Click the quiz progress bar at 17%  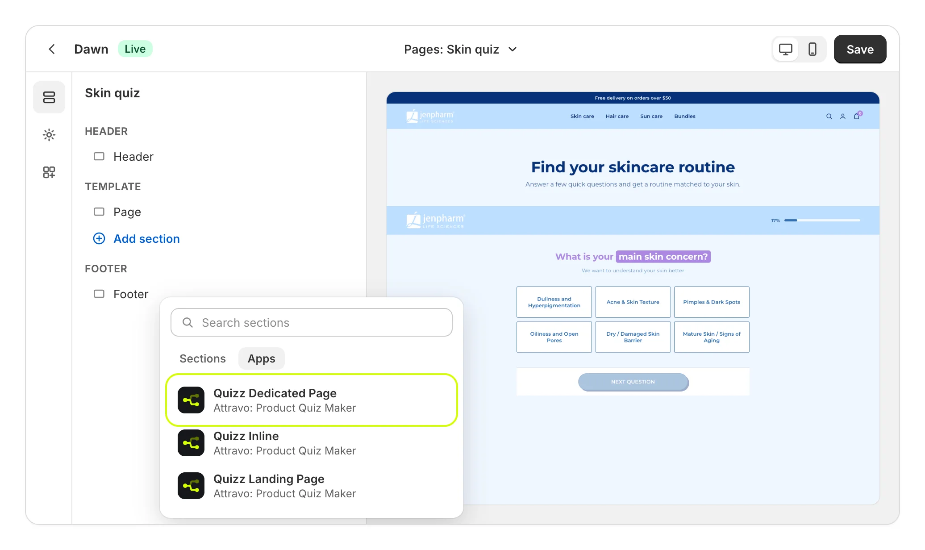[822, 220]
